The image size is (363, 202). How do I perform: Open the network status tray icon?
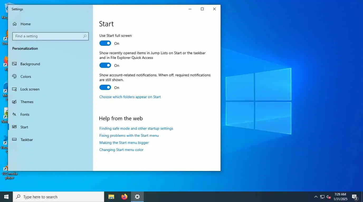322,197
